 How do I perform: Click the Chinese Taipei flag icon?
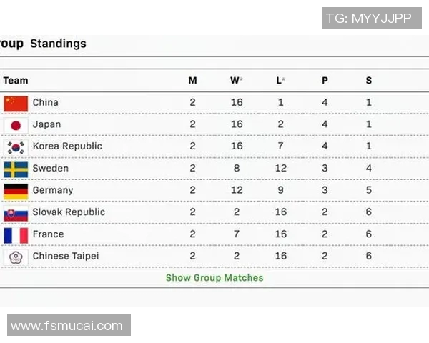16,257
